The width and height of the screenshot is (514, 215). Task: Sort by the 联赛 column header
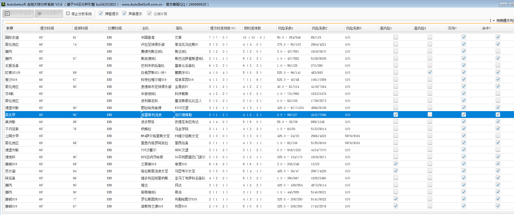pyautogui.click(x=10, y=28)
